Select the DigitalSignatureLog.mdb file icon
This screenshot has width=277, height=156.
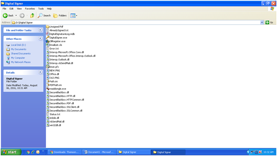[48, 34]
